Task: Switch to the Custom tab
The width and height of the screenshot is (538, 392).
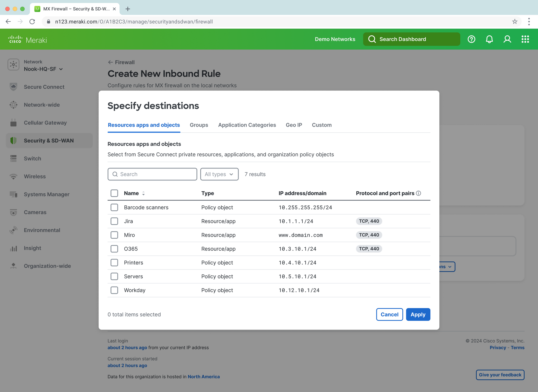Action: tap(322, 125)
